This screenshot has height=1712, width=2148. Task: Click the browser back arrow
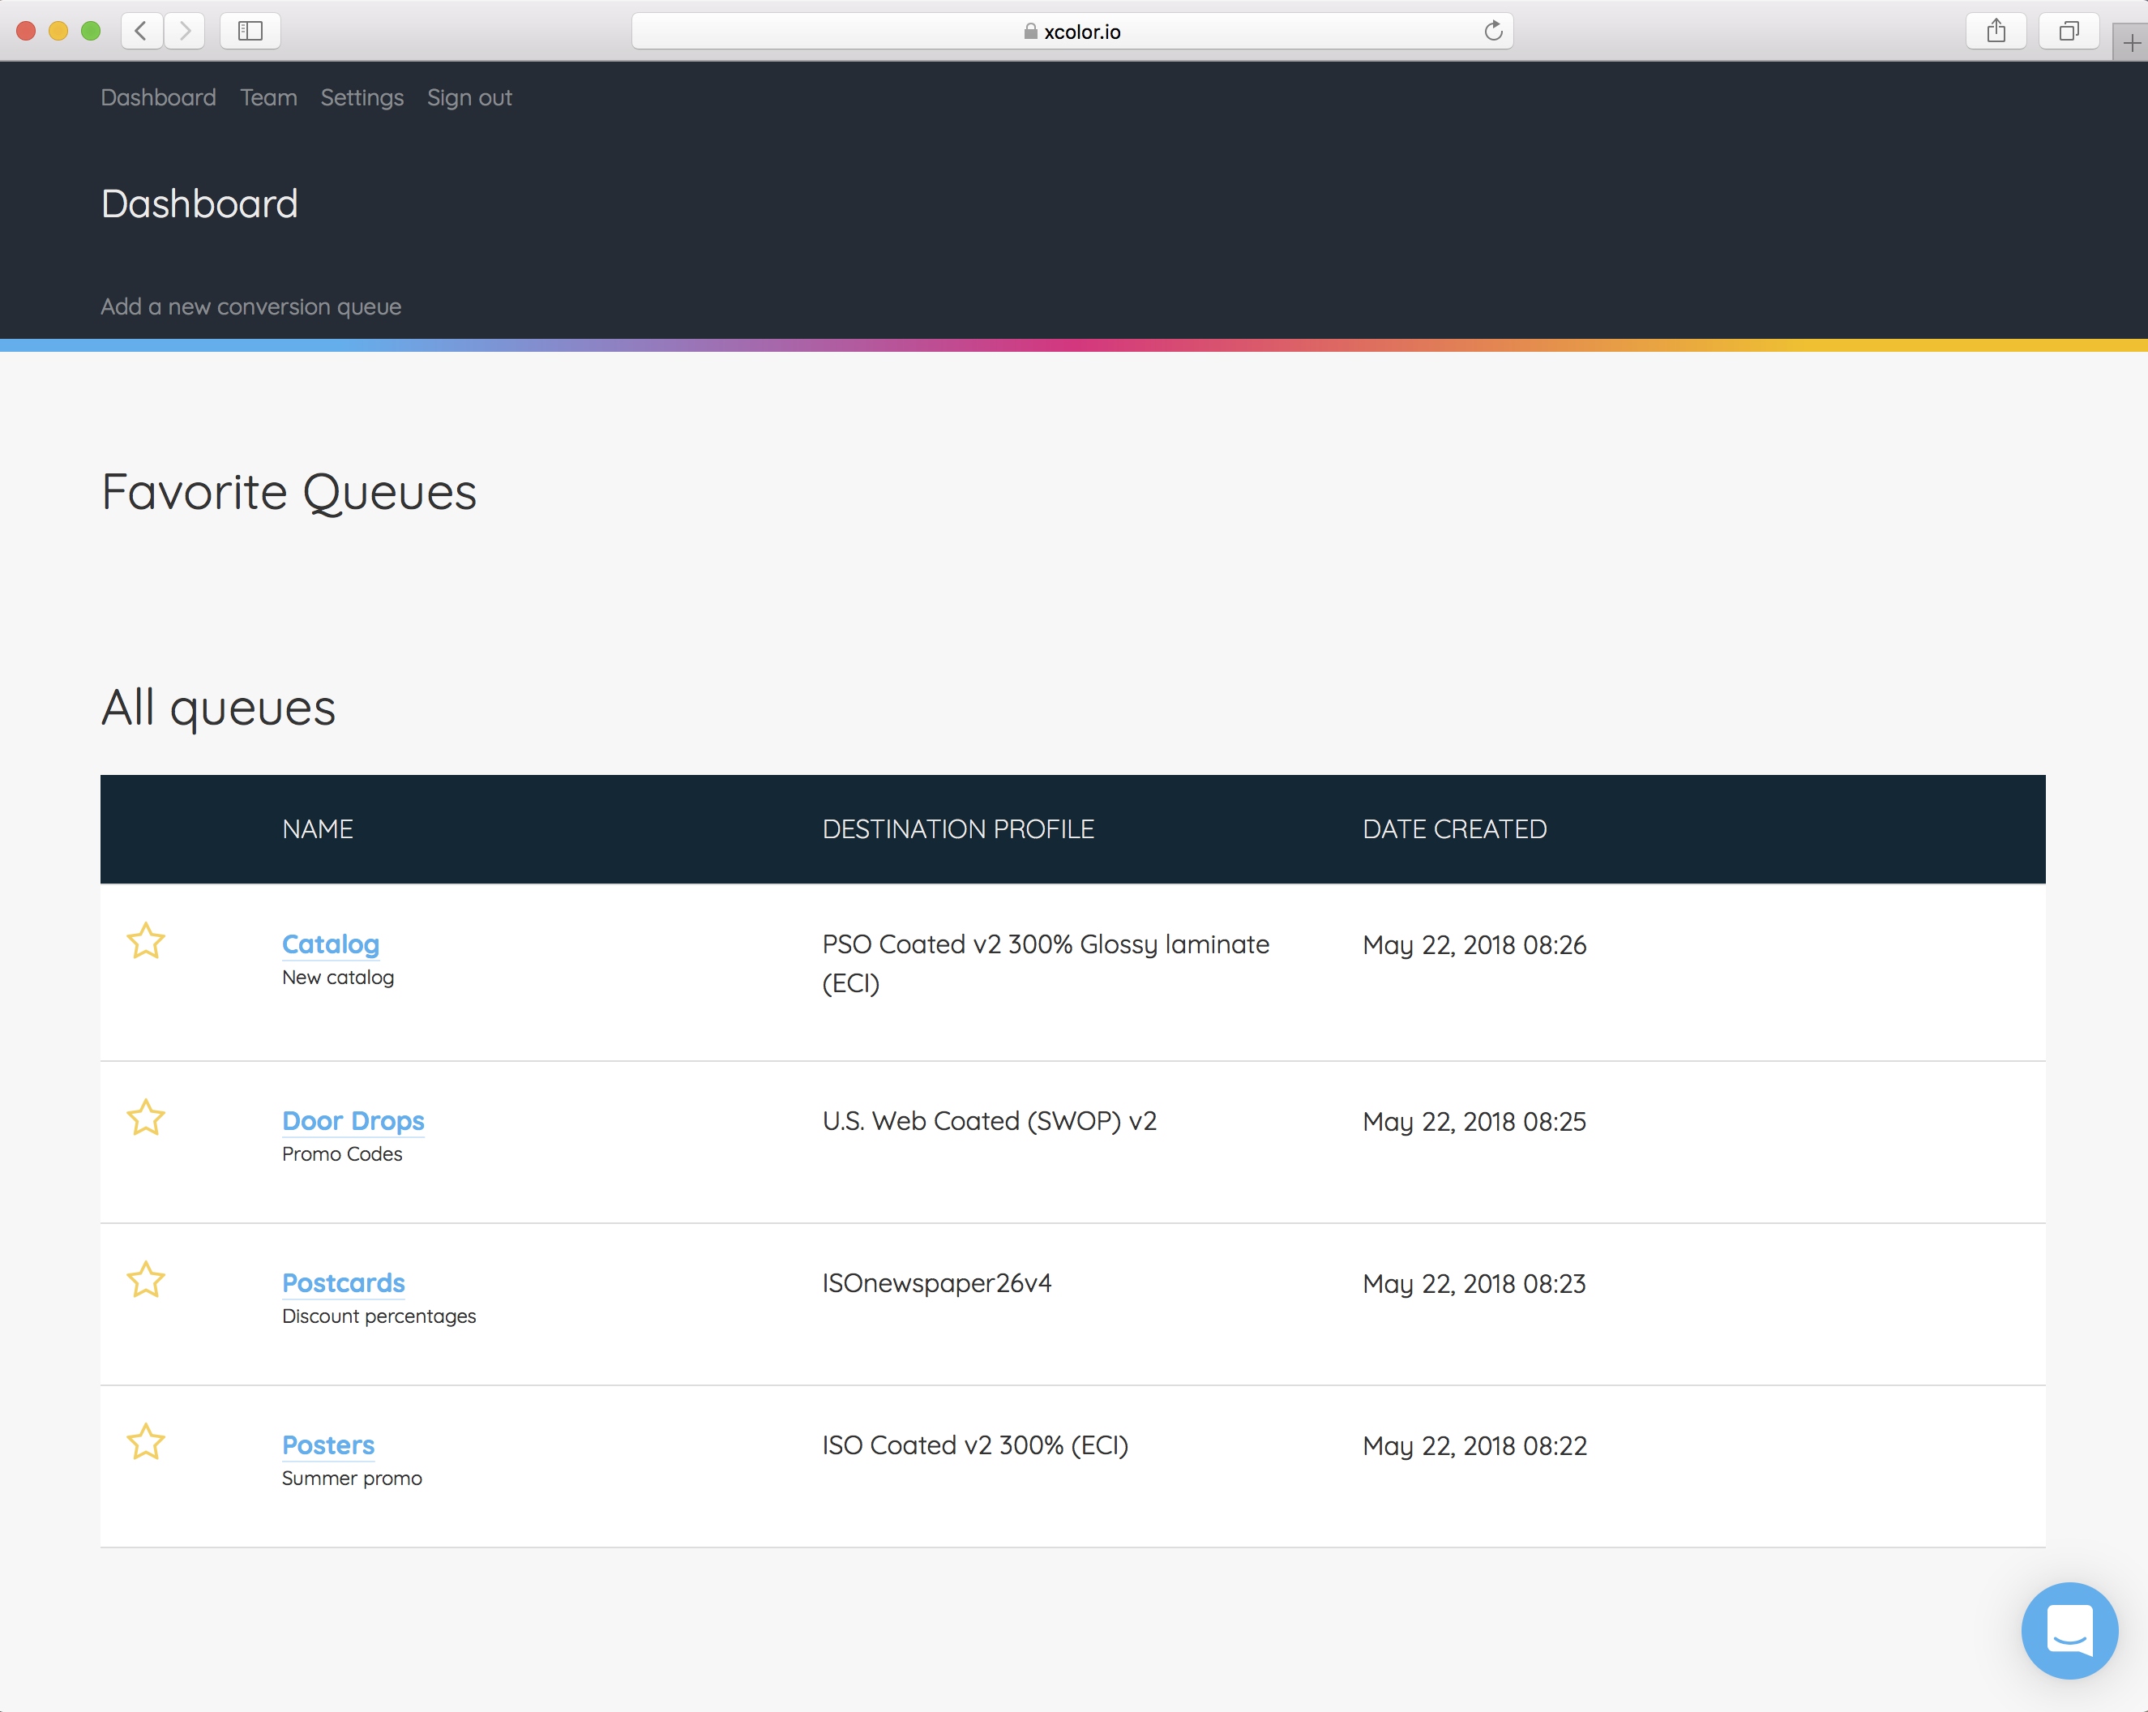pos(143,31)
